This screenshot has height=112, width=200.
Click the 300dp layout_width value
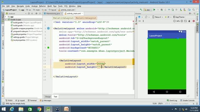coord(101,64)
